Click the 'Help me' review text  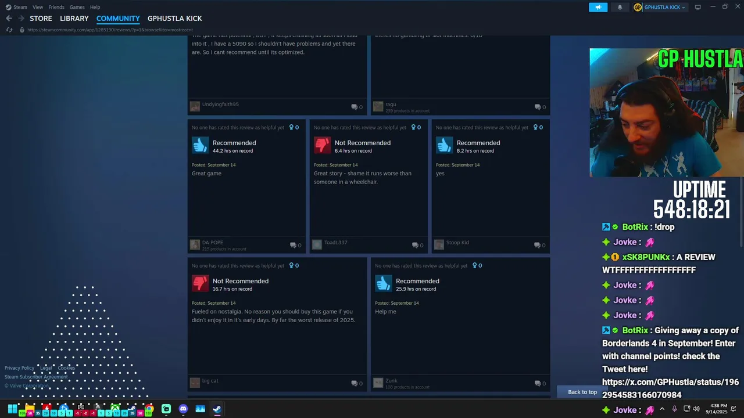tap(385, 312)
